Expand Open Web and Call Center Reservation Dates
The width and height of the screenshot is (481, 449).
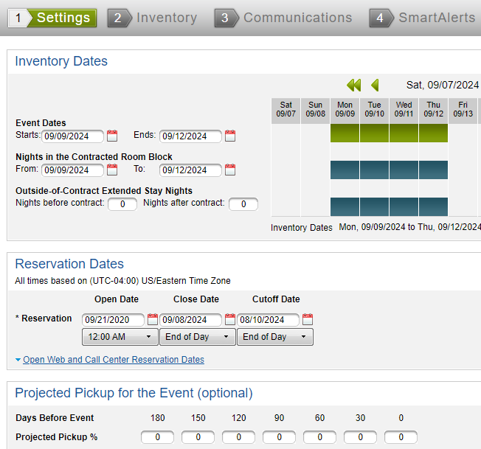(113, 360)
